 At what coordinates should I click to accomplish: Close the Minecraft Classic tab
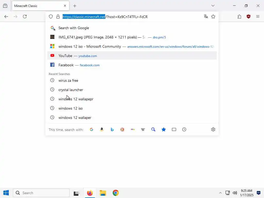click(65, 6)
